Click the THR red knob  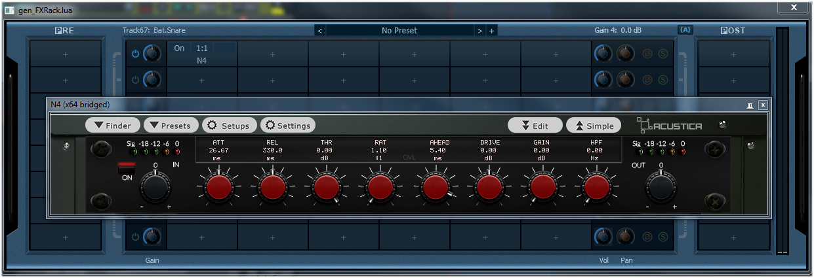coord(326,188)
